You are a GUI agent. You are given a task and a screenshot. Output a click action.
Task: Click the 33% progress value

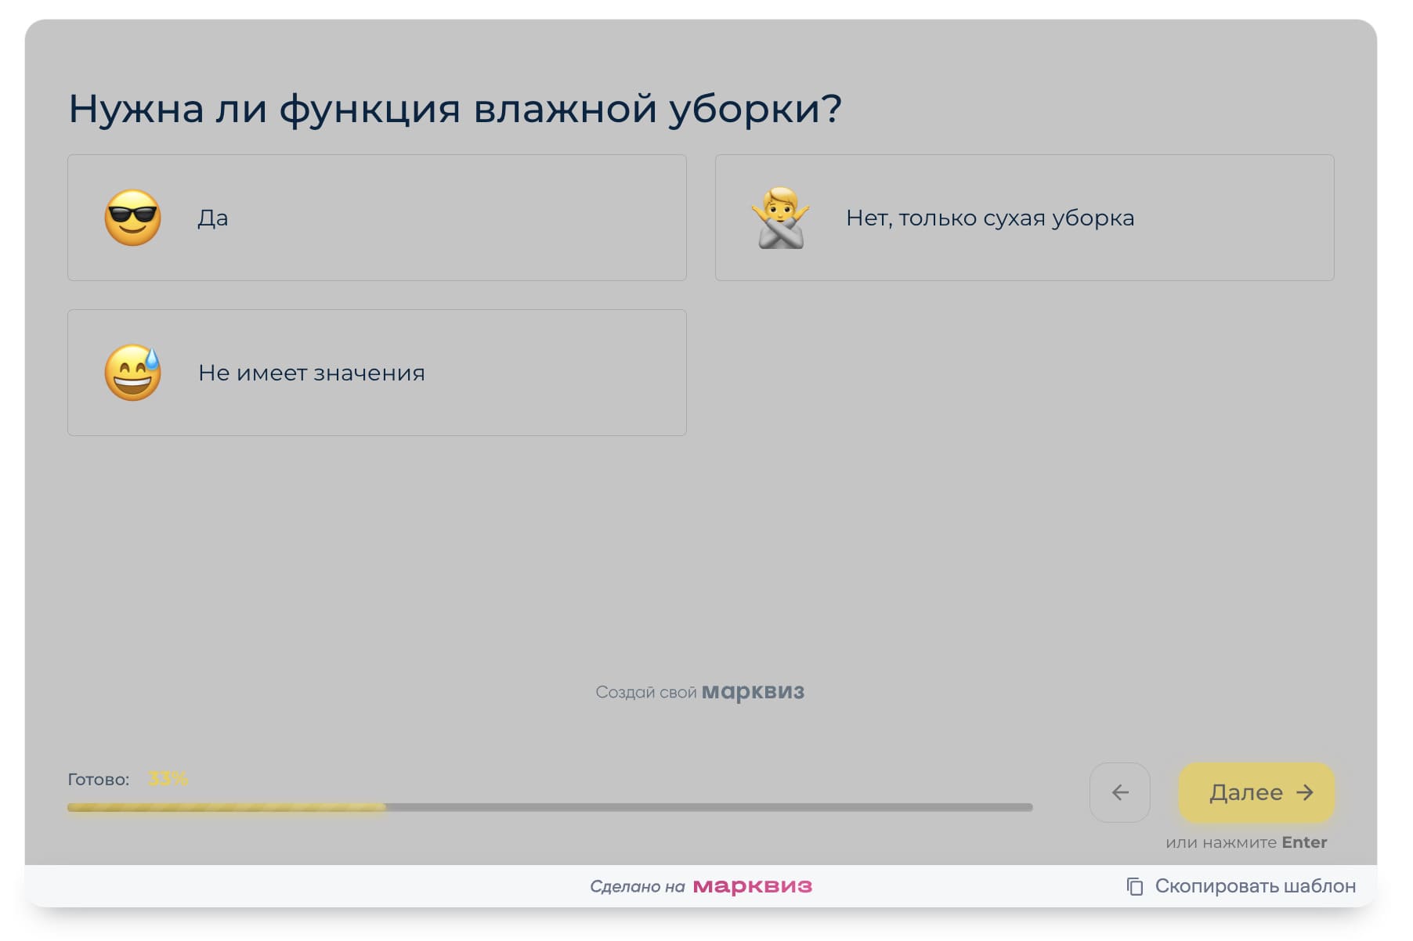[168, 779]
